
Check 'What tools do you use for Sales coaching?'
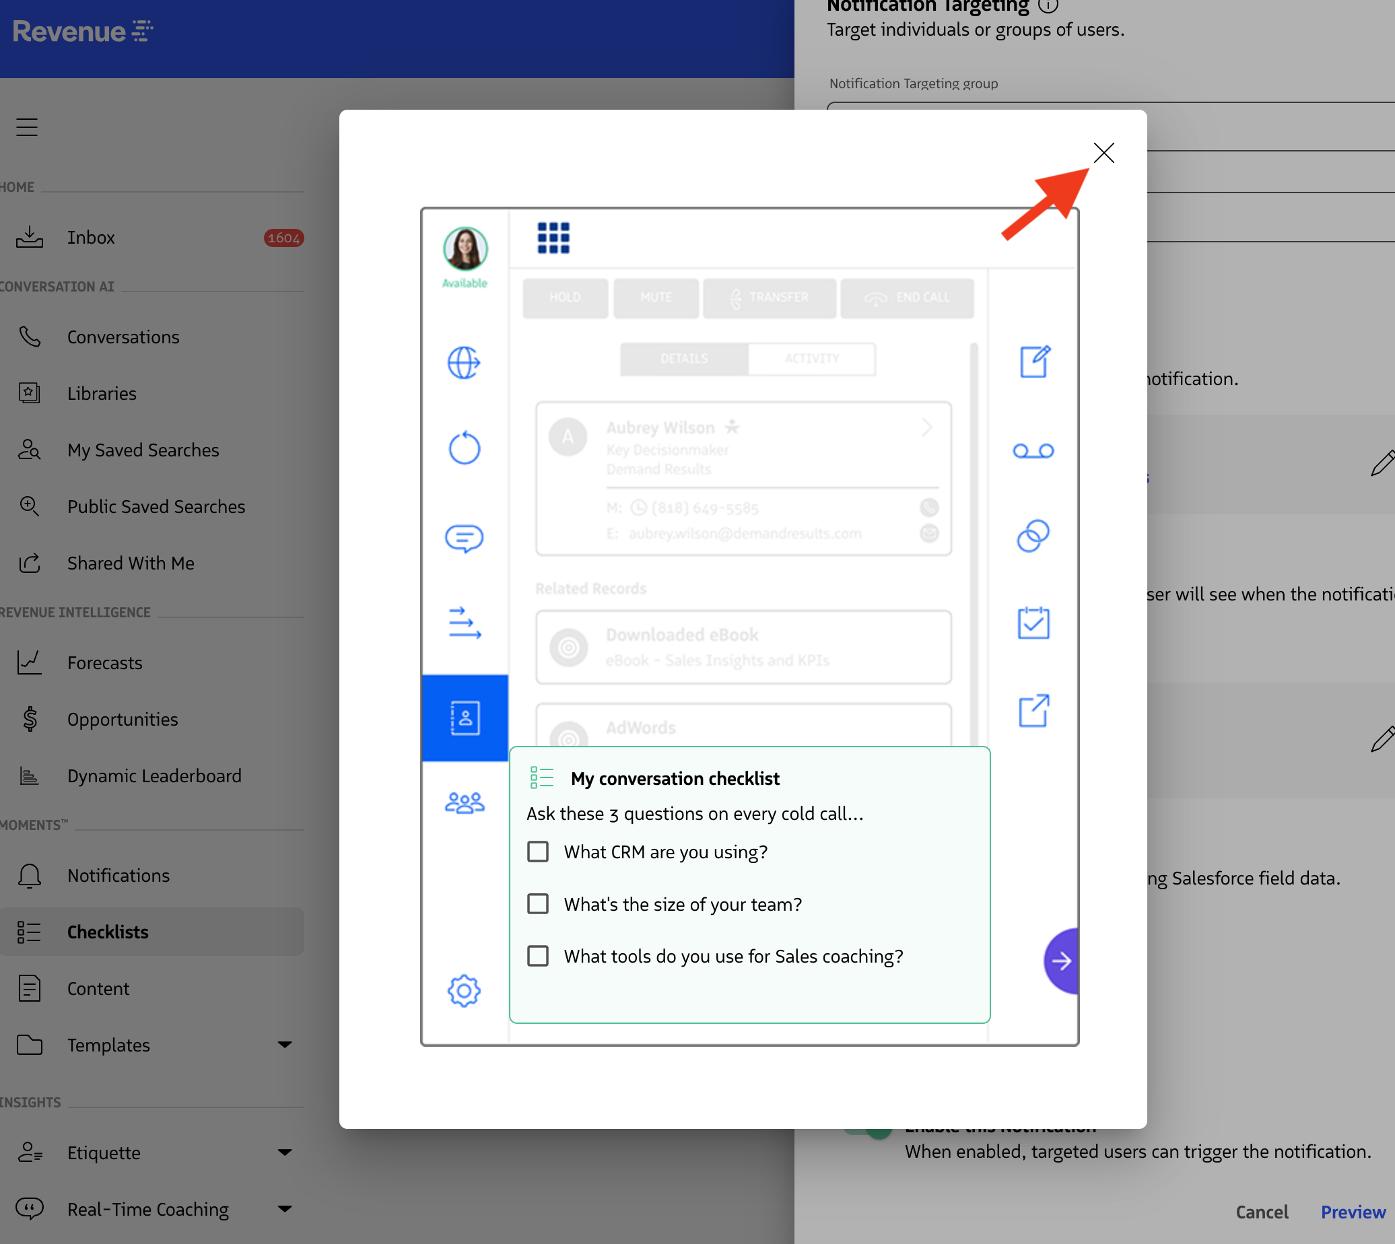pos(538,956)
